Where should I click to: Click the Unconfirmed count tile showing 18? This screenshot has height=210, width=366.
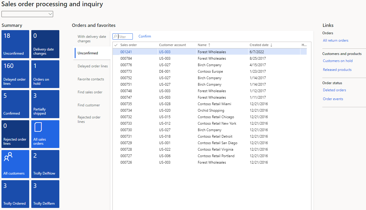pos(15,44)
